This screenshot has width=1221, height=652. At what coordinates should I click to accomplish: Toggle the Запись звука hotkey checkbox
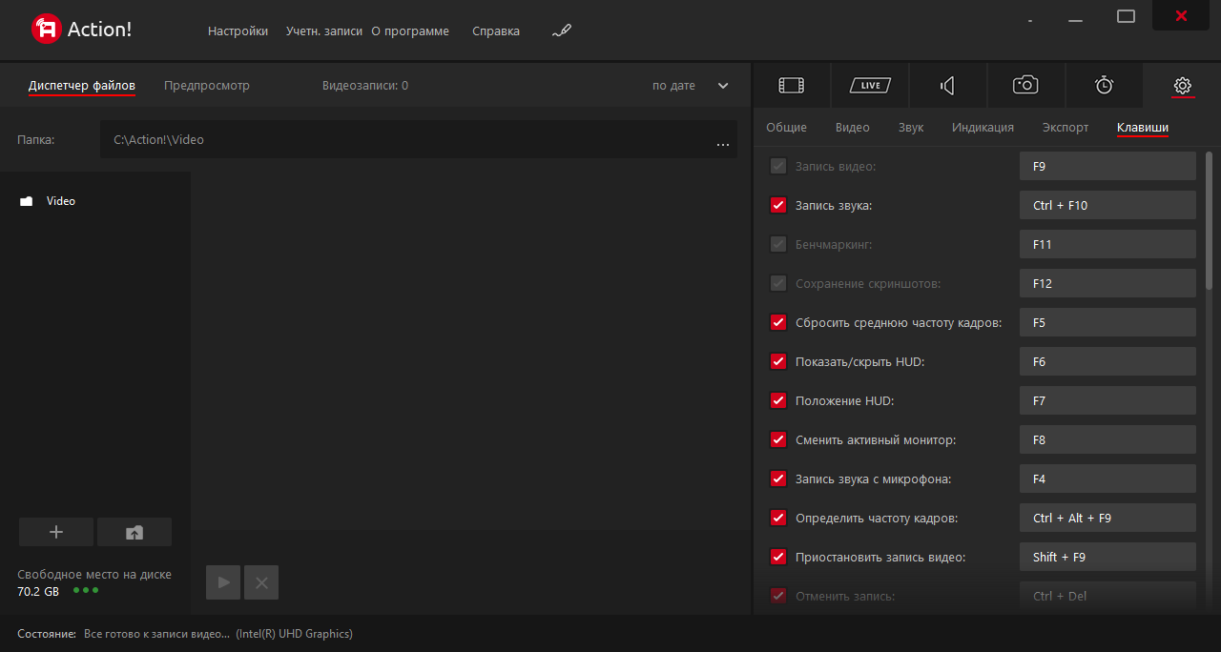coord(778,205)
